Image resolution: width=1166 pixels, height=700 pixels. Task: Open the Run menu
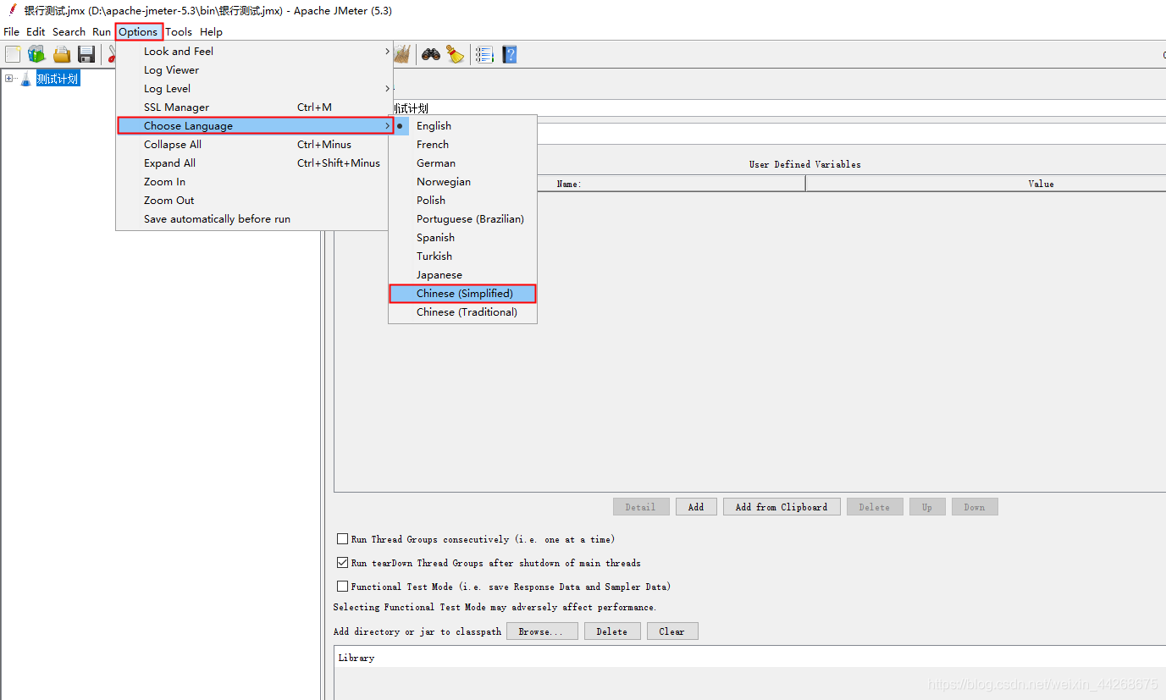click(x=102, y=32)
